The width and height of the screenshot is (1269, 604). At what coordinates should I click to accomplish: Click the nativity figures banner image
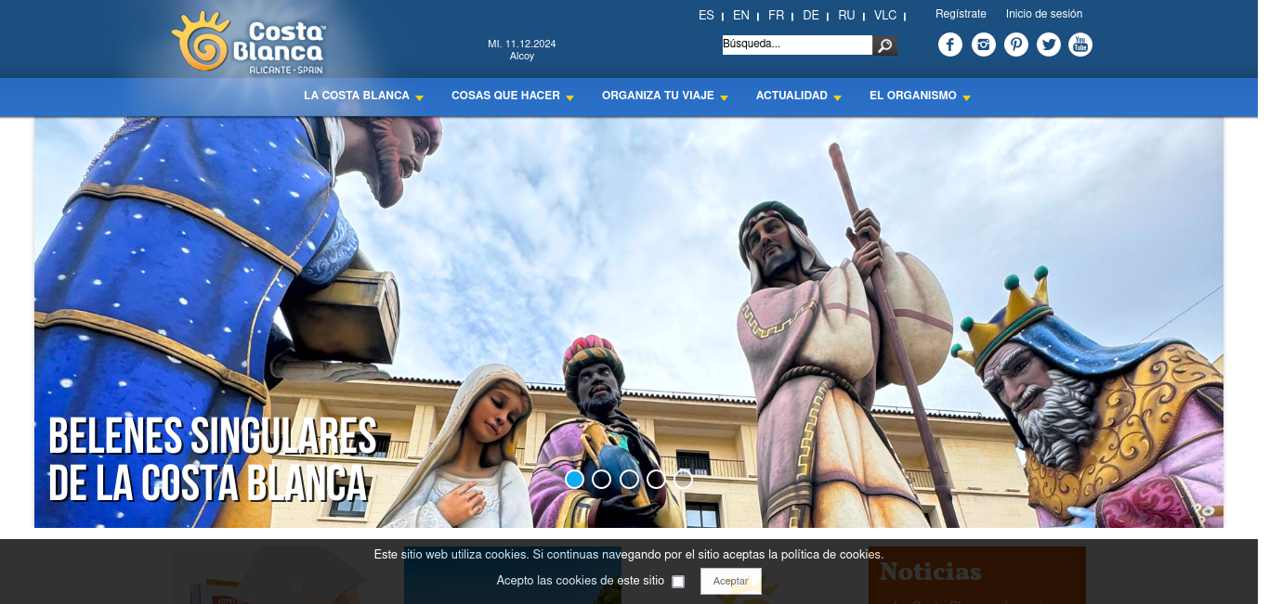[629, 322]
